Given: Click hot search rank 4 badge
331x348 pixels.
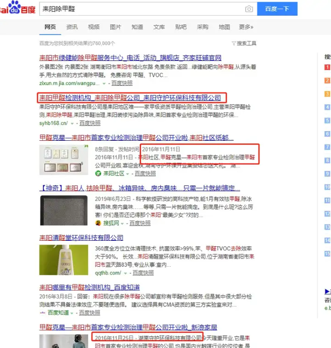Looking at the screenshot, I should click(x=327, y=107).
